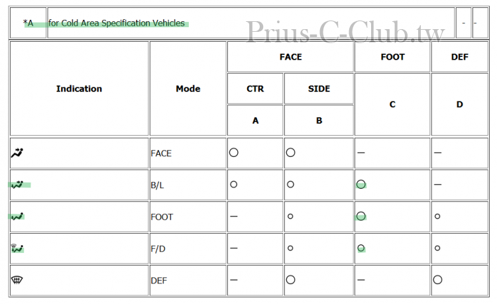This screenshot has width=497, height=304.
Task: Click the highlighted circle in FOOT row column C
Action: tap(361, 217)
